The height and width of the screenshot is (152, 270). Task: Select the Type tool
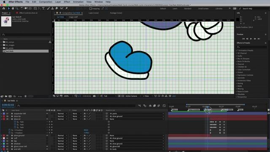43,8
